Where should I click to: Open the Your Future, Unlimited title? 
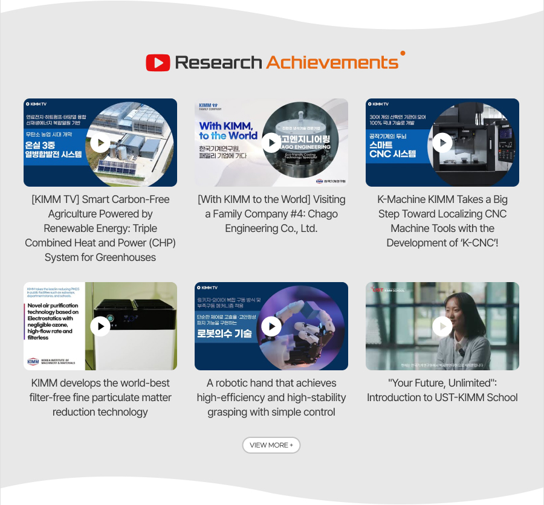pos(442,390)
